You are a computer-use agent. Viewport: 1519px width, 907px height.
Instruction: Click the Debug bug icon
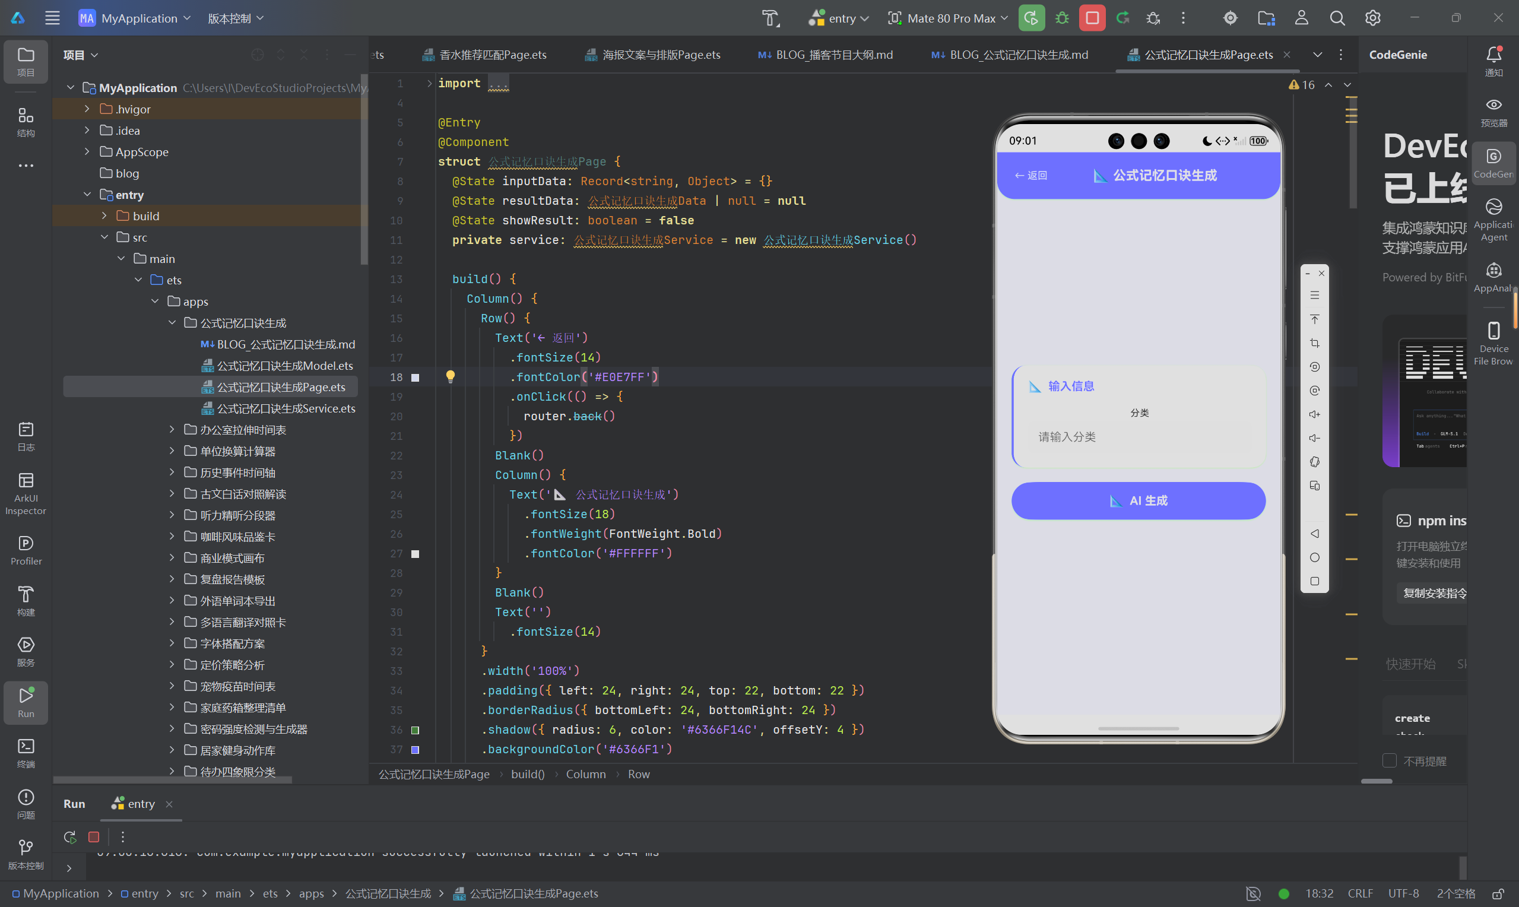coord(1062,18)
